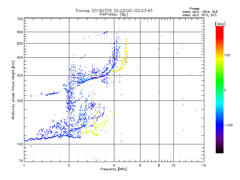
Task: Click the plot title 'Tromsø 20160705 20:22:00-20:23:43'
Action: tap(114, 10)
